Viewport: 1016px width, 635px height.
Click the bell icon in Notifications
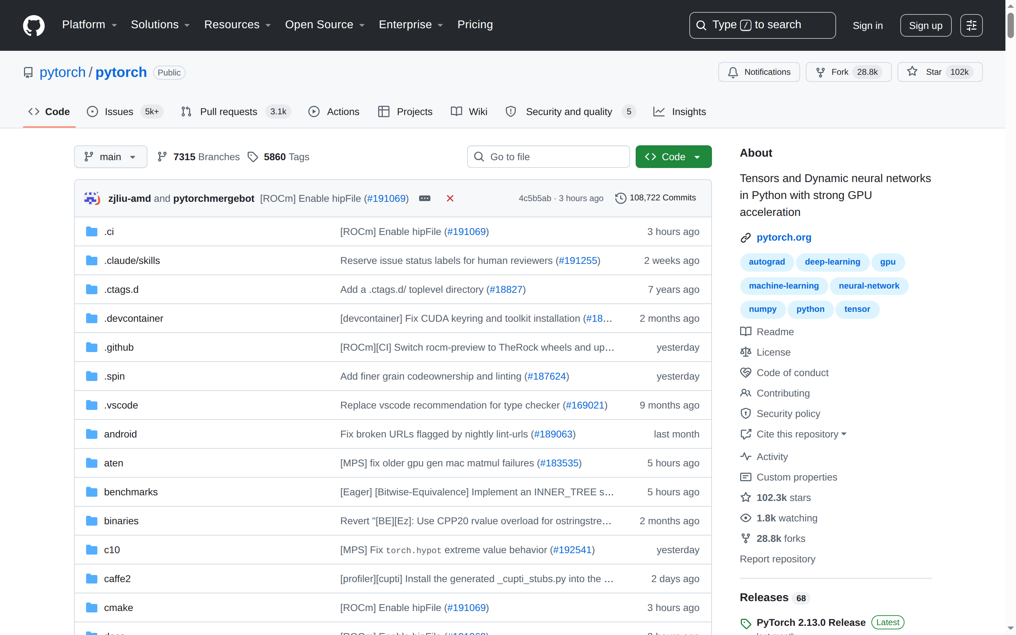(x=733, y=72)
